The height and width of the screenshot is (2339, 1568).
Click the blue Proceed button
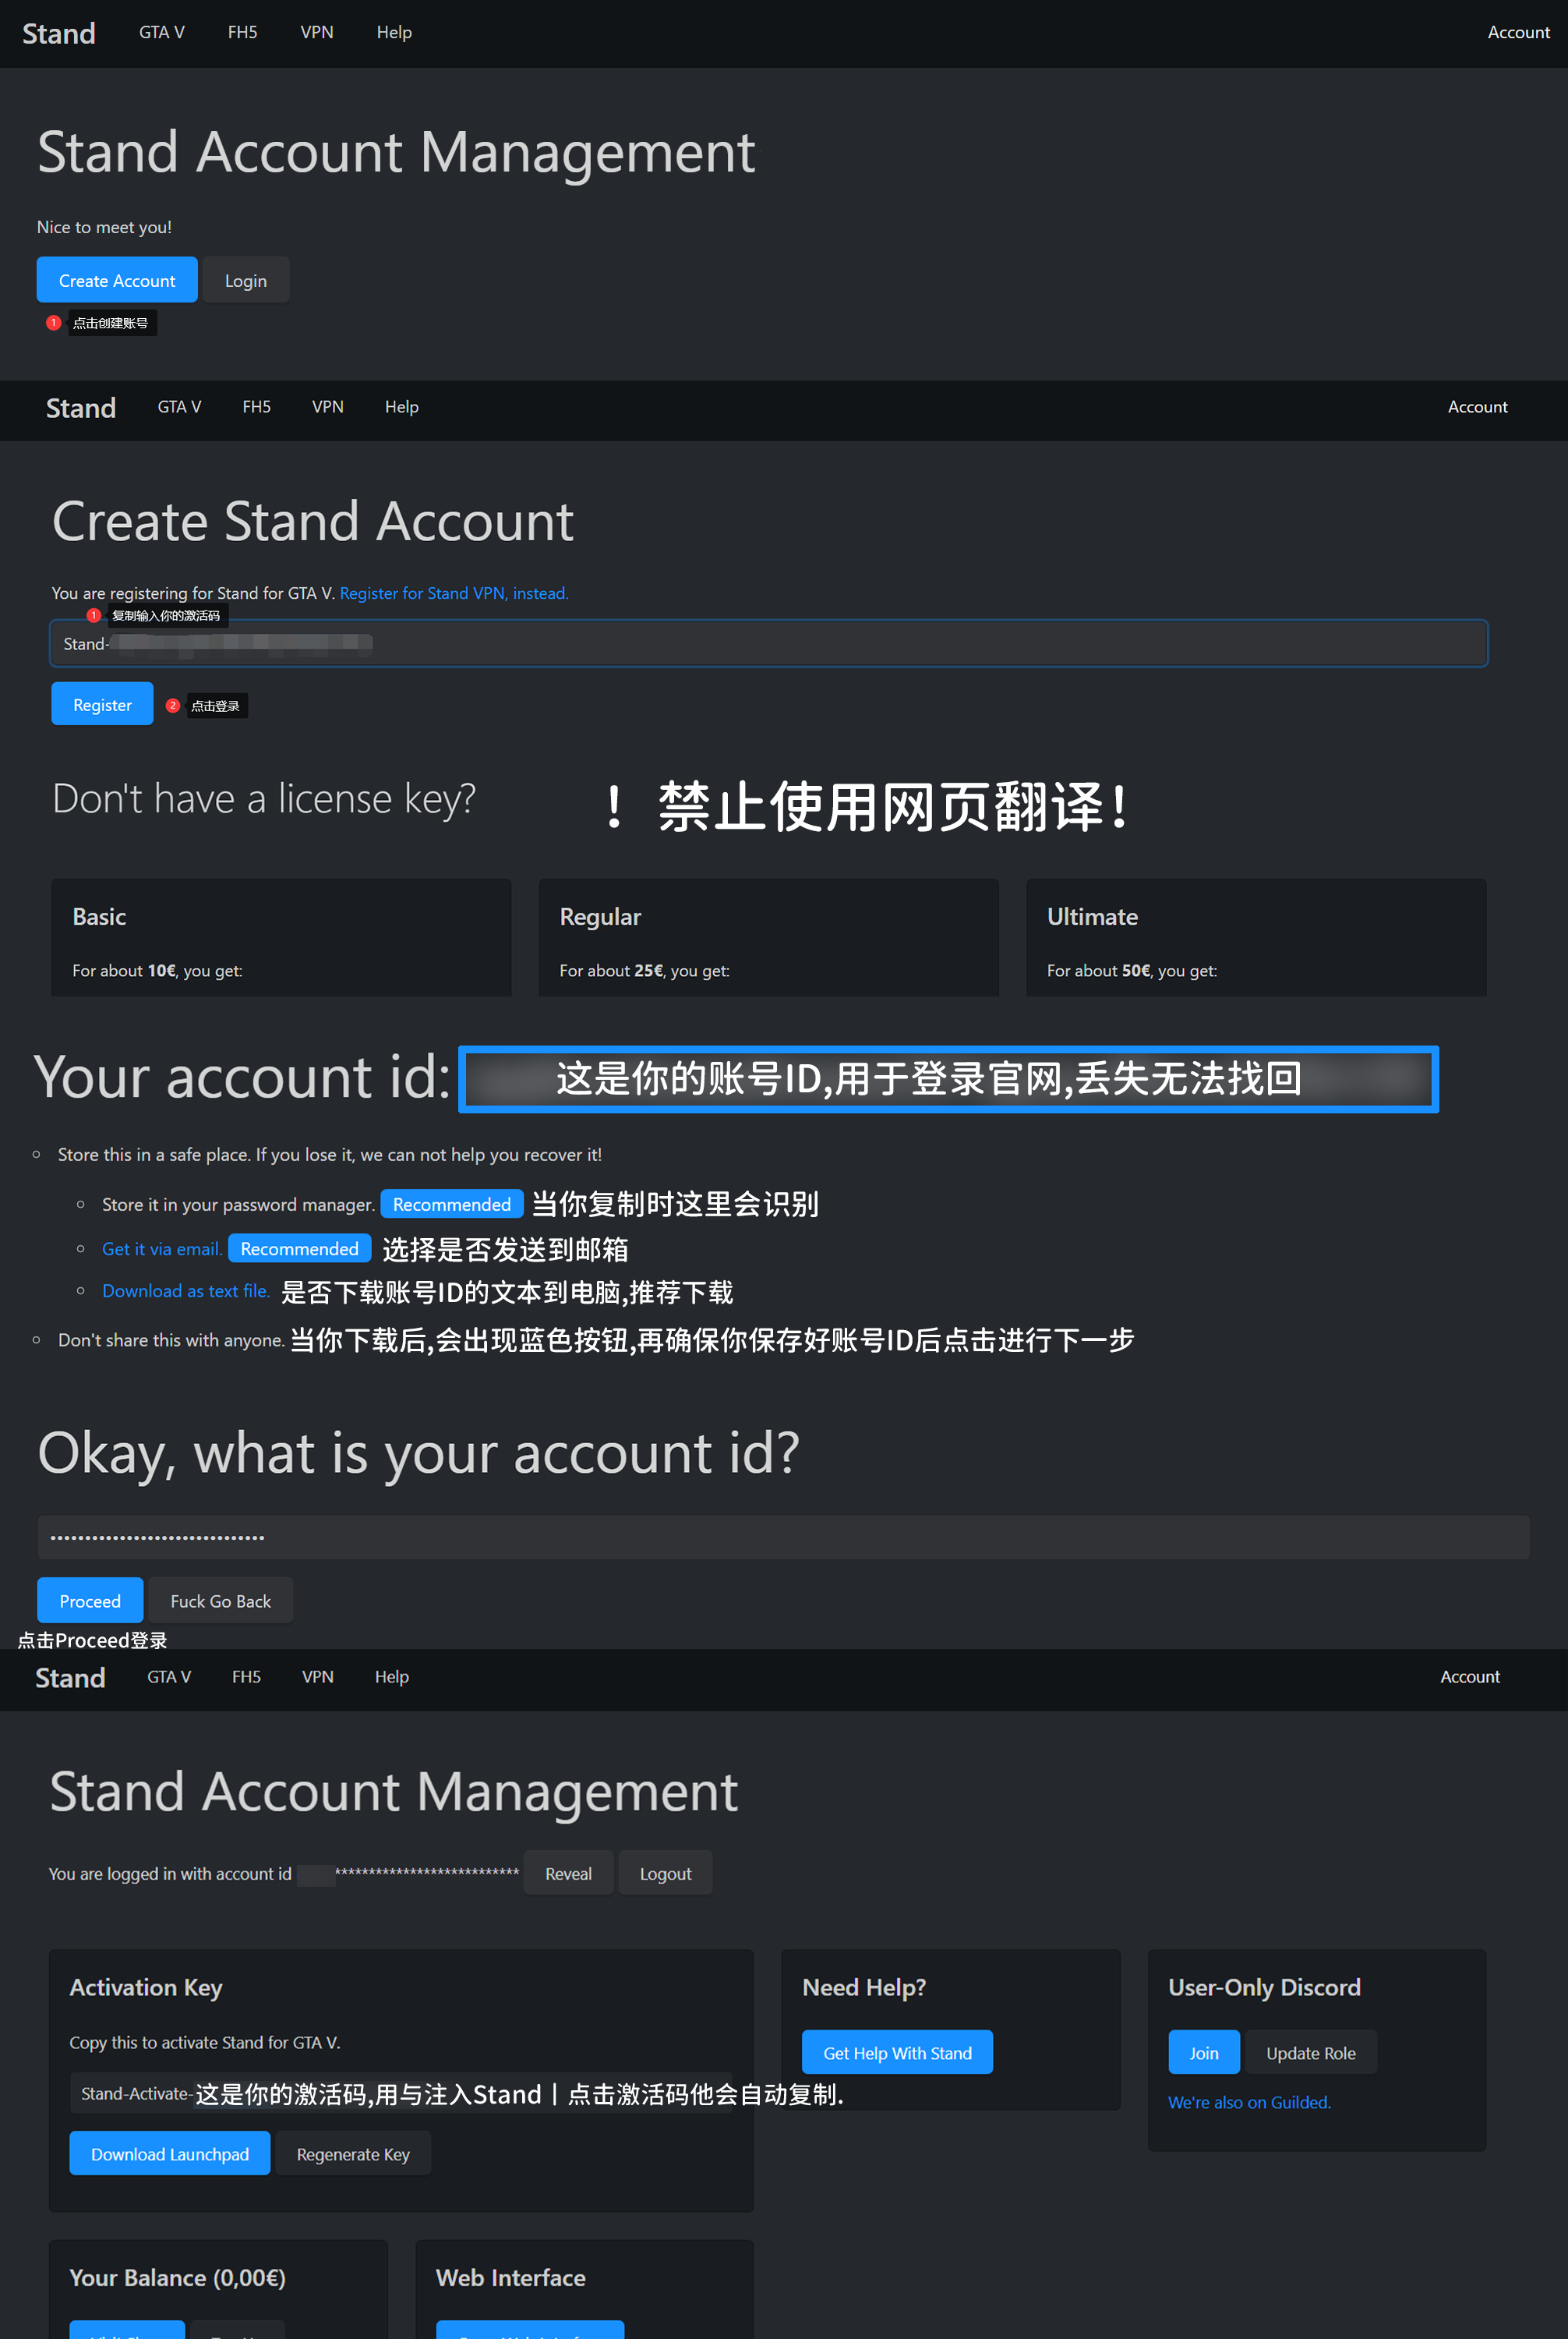pos(90,1601)
